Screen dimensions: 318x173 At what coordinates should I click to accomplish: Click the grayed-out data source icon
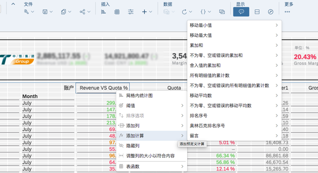(166, 12)
